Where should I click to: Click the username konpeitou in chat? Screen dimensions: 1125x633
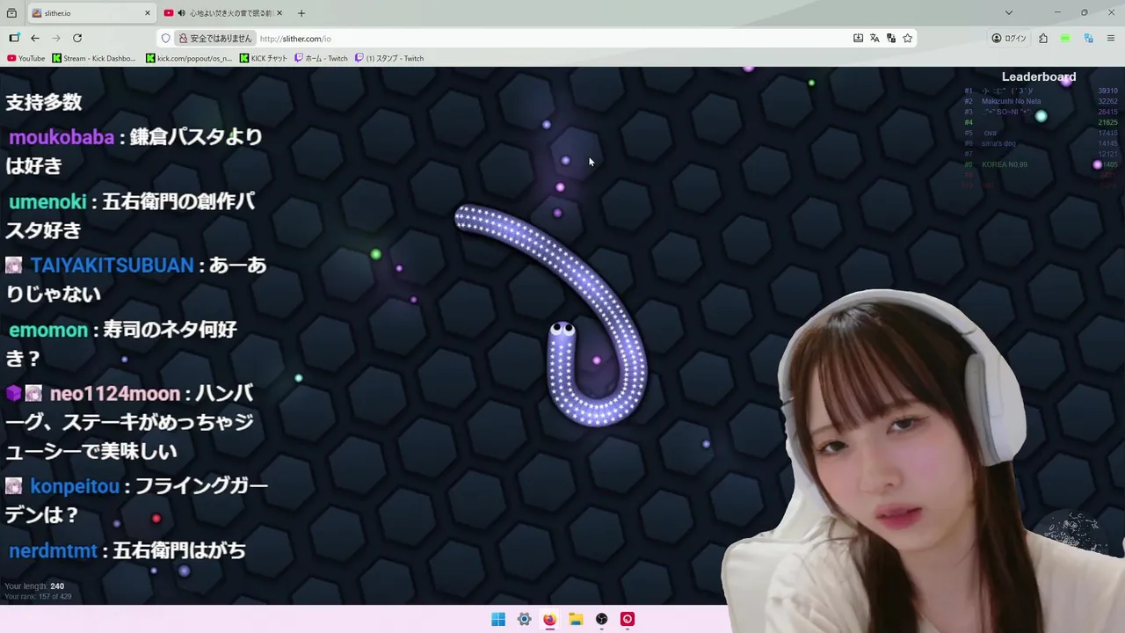coord(75,486)
